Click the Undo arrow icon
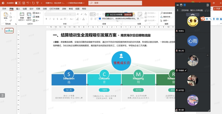This screenshot has height=114, width=222. 28,3
